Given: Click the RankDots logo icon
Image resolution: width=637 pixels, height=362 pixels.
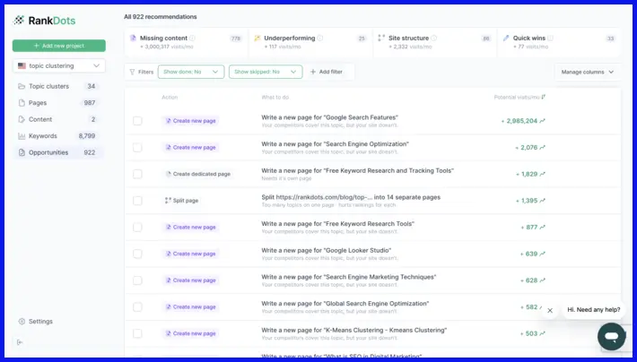Looking at the screenshot, I should click(19, 21).
